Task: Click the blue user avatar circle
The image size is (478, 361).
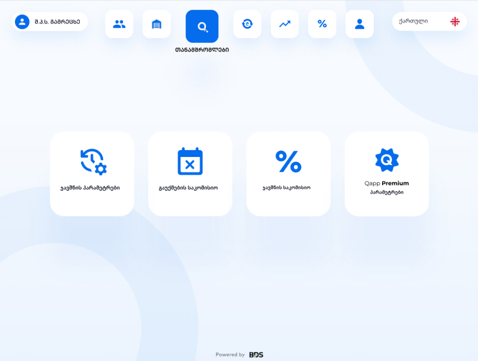Action: 22,22
